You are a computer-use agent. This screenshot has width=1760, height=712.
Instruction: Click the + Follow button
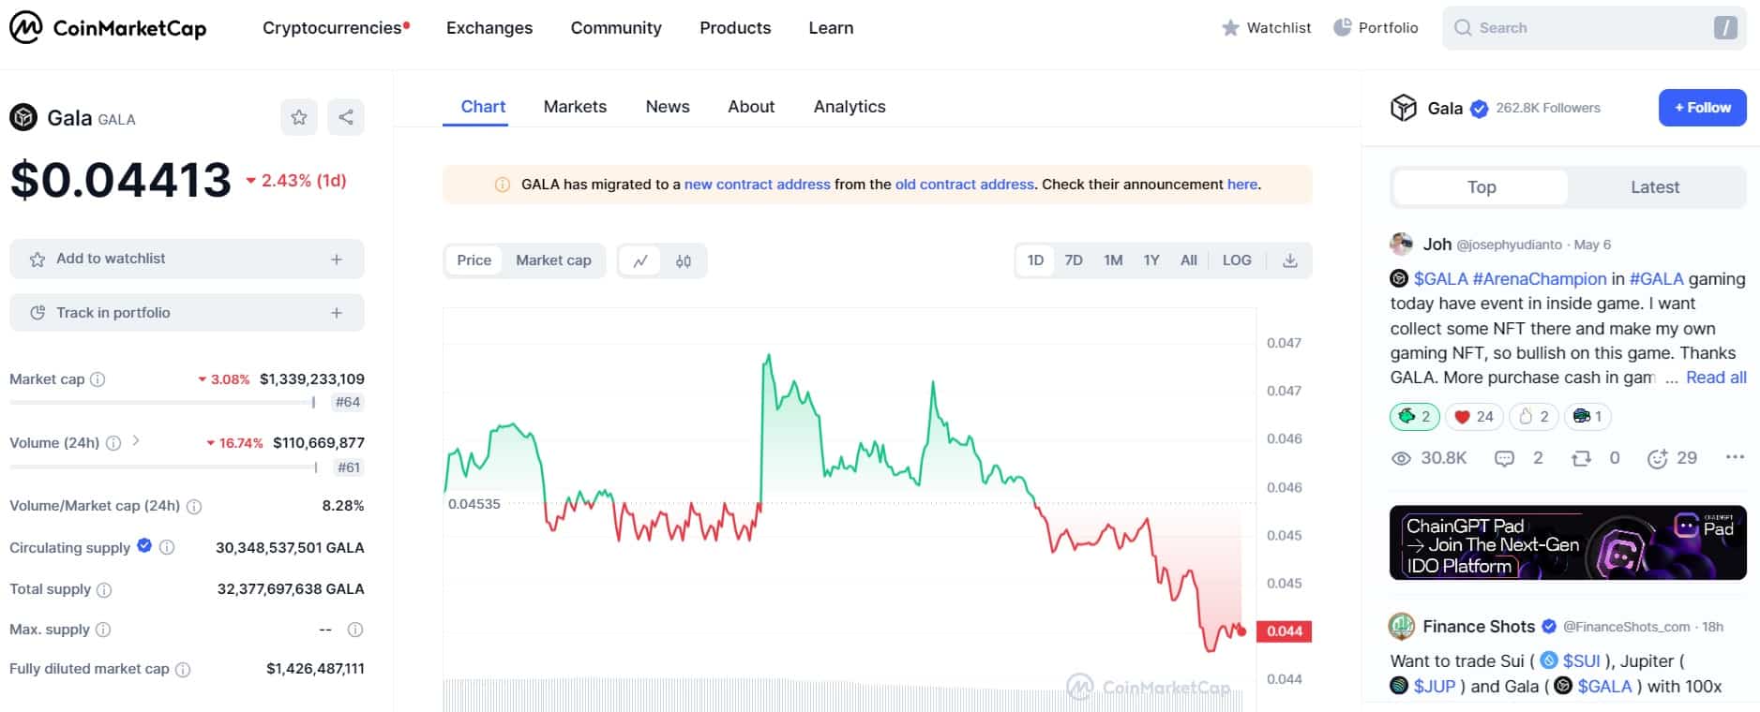pyautogui.click(x=1703, y=108)
